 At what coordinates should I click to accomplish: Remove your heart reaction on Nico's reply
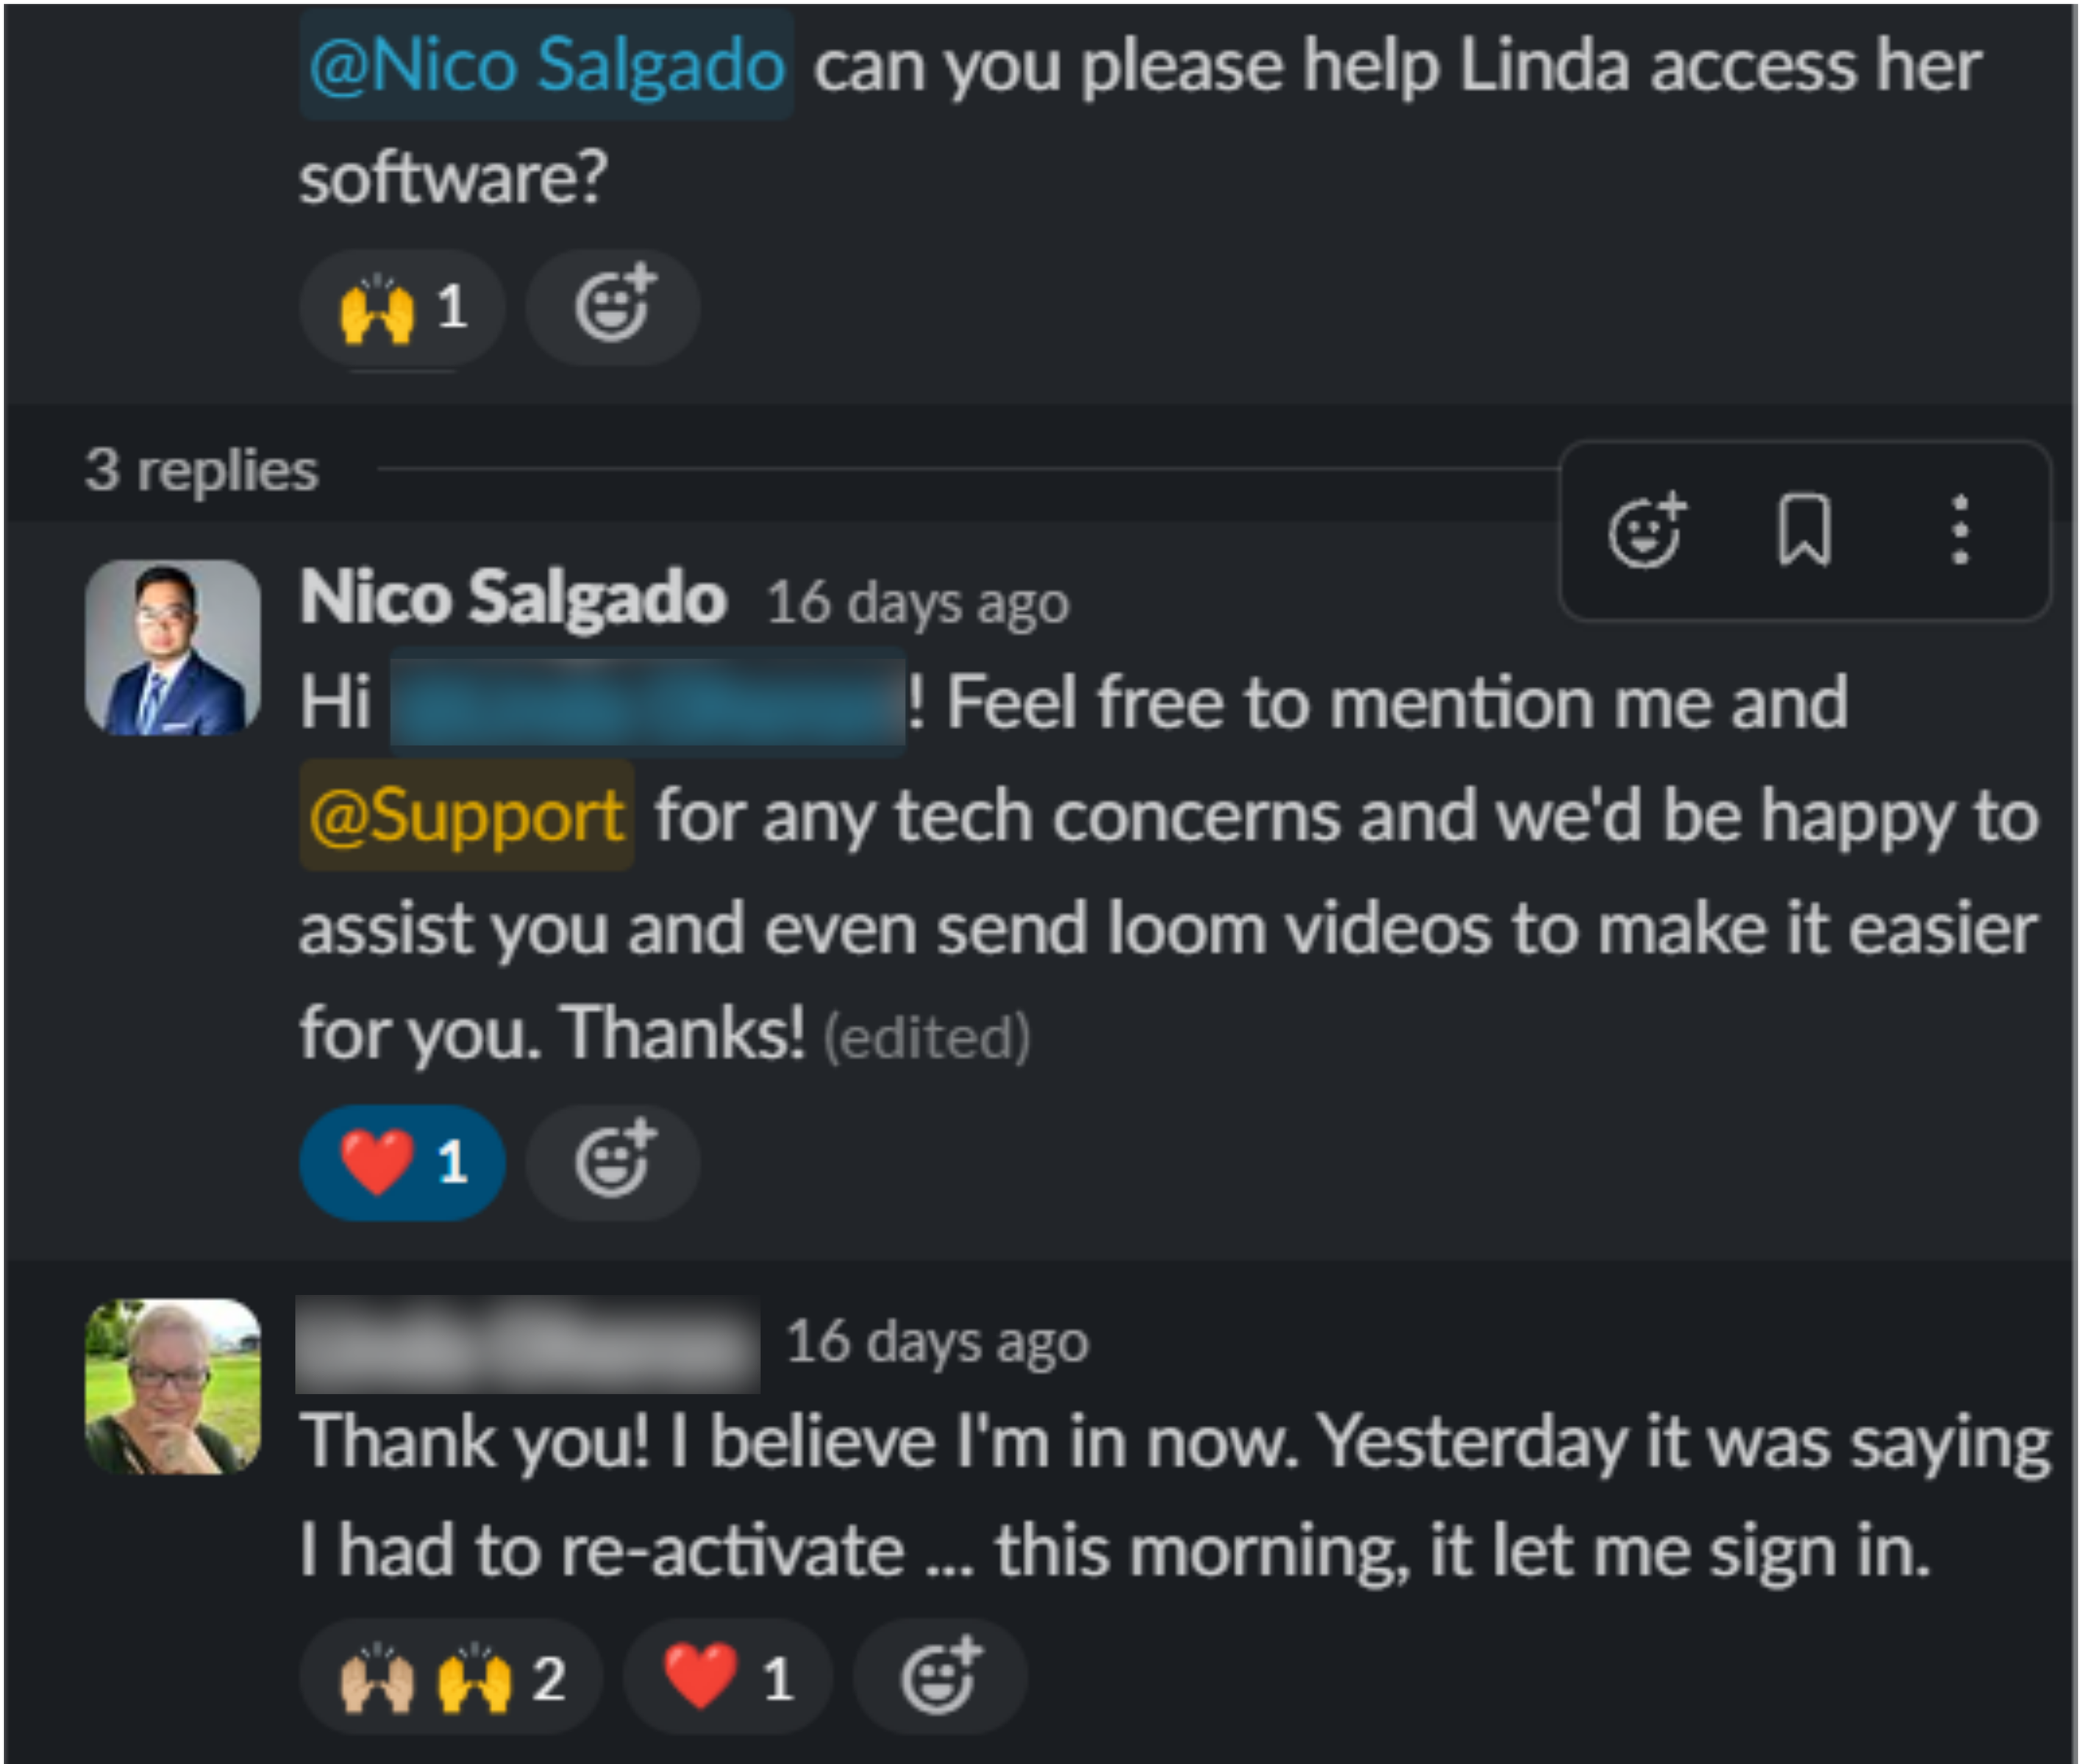(402, 1162)
